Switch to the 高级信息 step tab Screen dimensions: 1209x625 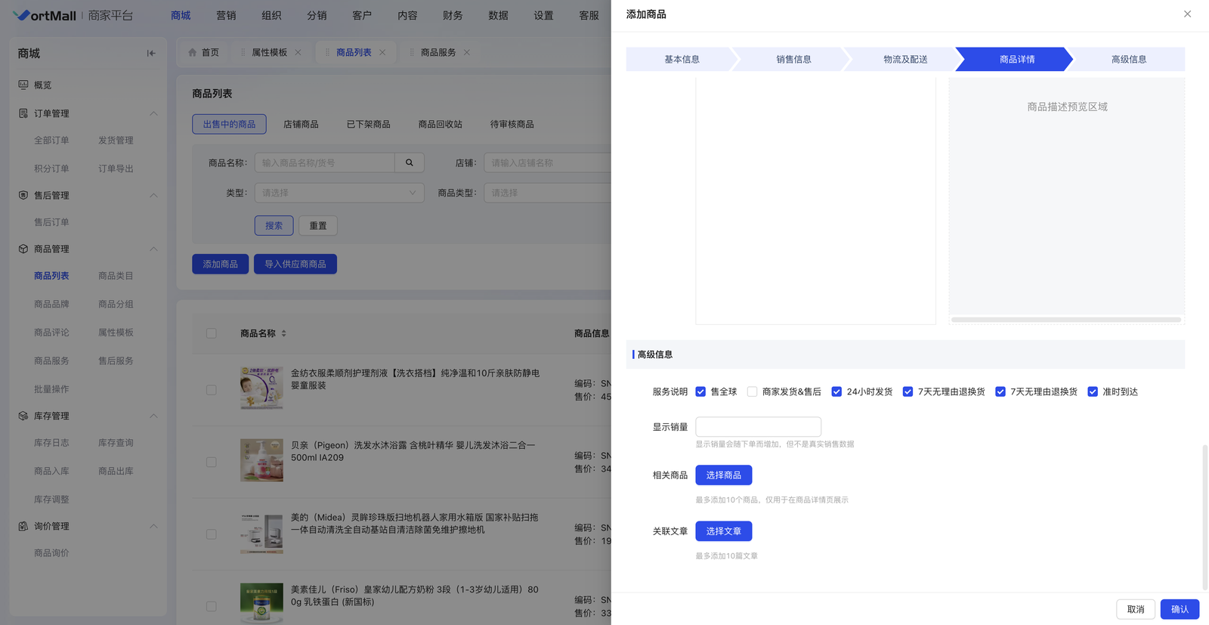pyautogui.click(x=1128, y=59)
